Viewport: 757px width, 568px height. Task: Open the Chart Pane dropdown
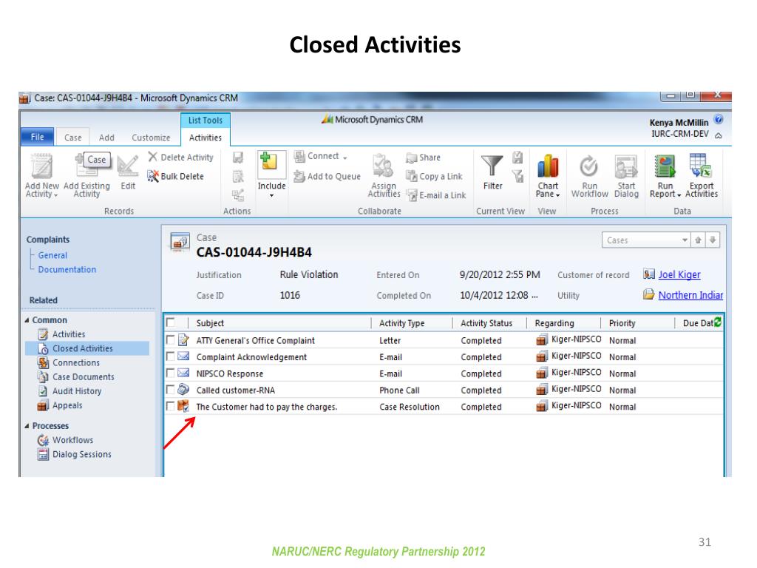[548, 175]
